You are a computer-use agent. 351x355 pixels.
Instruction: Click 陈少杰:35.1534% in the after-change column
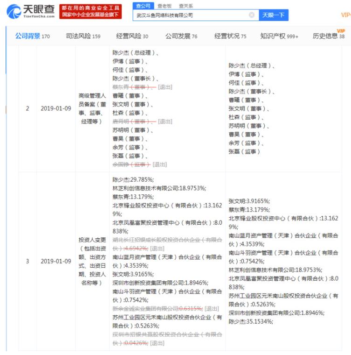(251, 321)
